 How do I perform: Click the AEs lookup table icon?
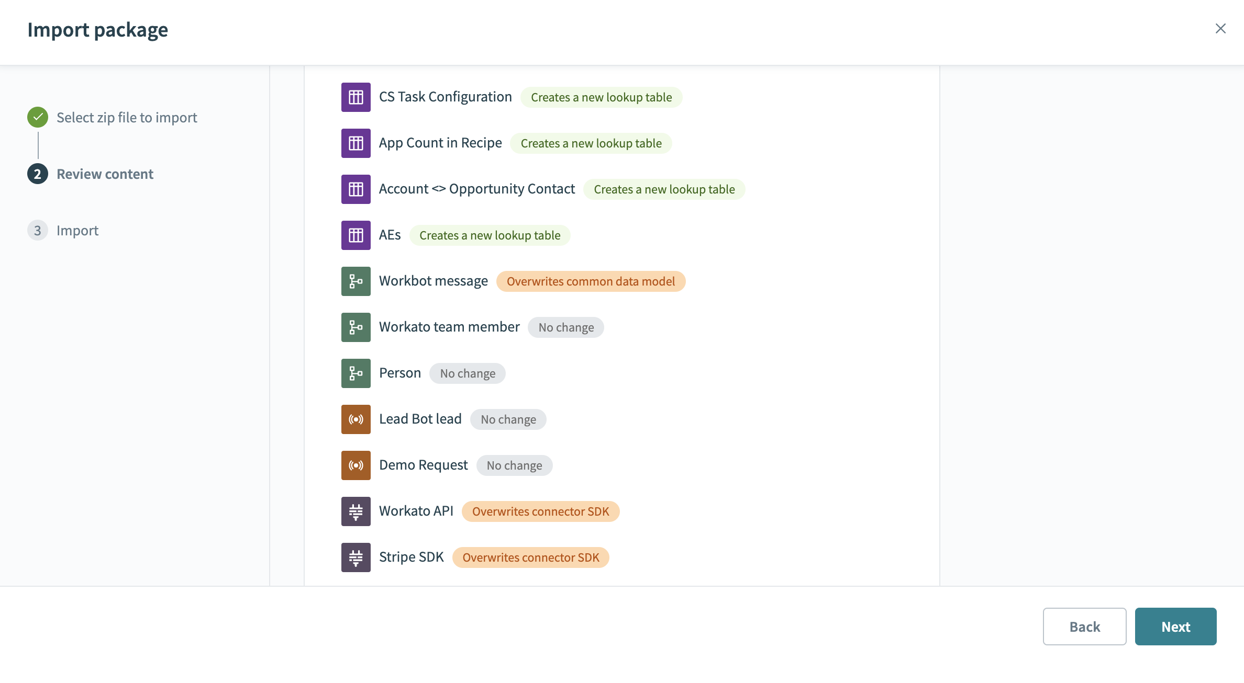coord(356,235)
